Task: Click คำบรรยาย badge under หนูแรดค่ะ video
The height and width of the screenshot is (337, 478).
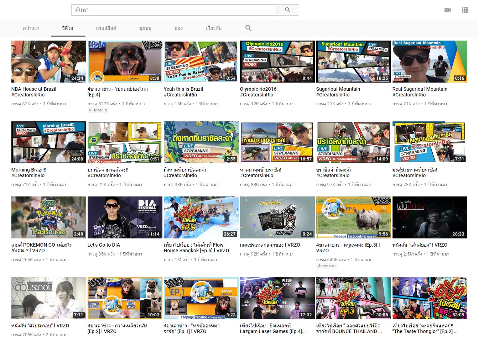Action: (327, 266)
